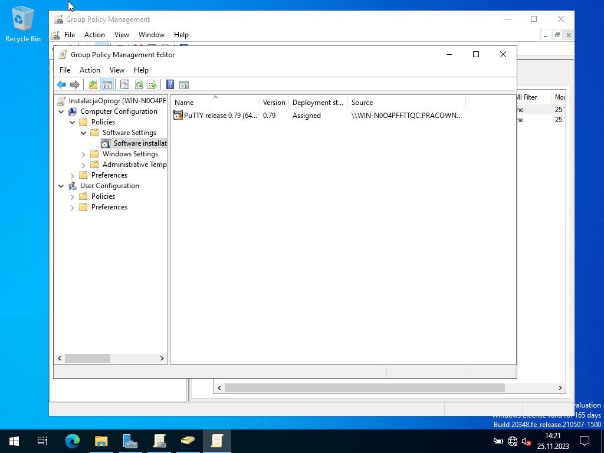The image size is (604, 453).
Task: Click the green Refresh toolbar icon
Action: tap(139, 85)
